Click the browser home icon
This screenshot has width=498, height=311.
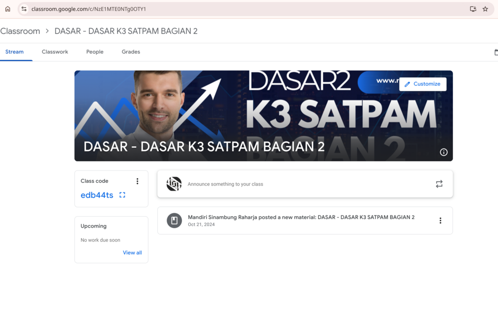click(8, 9)
